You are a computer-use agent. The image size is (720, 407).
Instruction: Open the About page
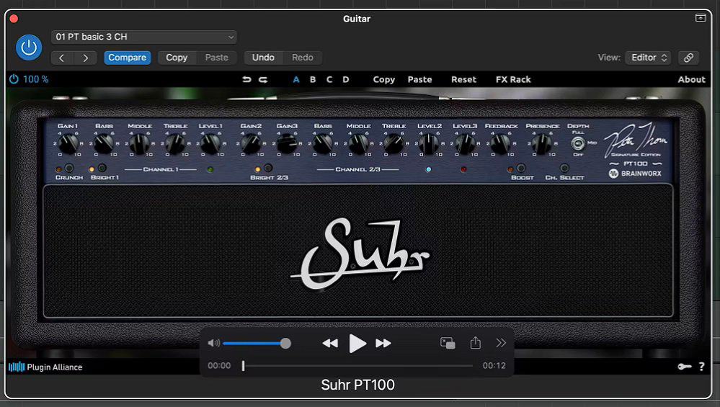pyautogui.click(x=691, y=79)
